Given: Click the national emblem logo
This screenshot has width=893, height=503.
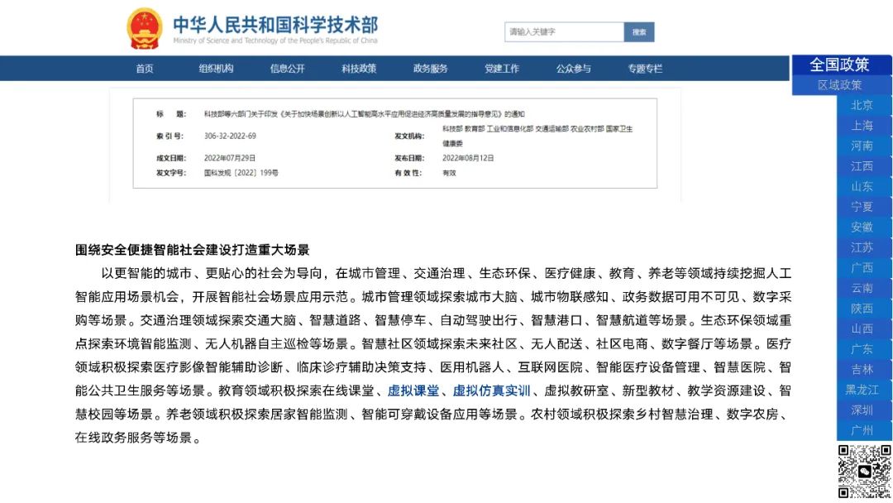Looking at the screenshot, I should pyautogui.click(x=144, y=29).
